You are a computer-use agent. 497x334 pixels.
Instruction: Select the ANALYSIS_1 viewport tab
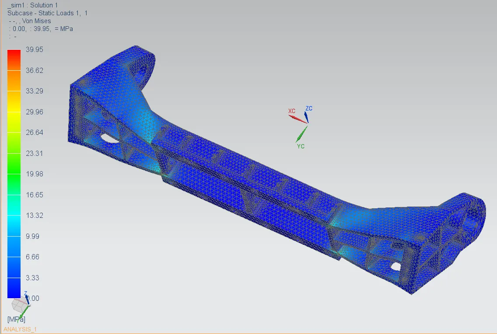(x=20, y=330)
